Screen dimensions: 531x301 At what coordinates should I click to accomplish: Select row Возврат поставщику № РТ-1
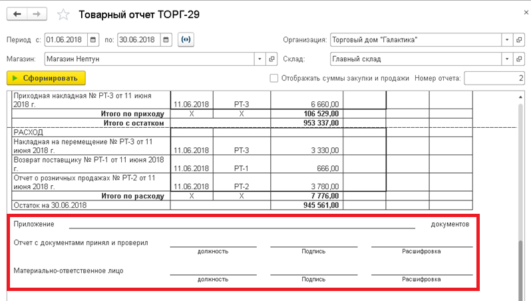90,164
